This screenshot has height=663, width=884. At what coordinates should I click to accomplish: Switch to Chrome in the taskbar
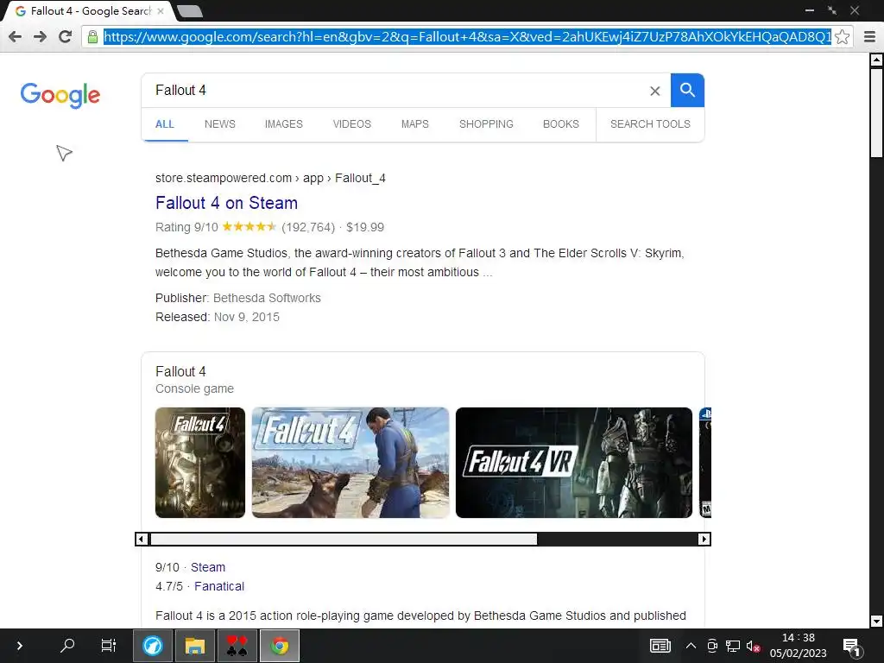pos(280,646)
